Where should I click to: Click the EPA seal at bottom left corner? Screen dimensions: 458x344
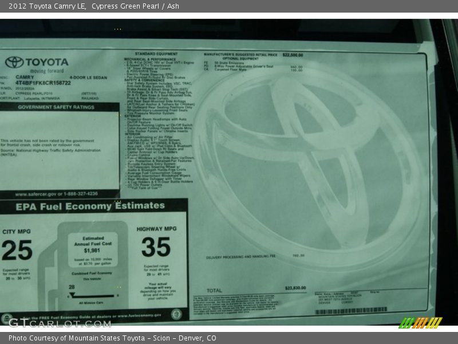point(6,318)
